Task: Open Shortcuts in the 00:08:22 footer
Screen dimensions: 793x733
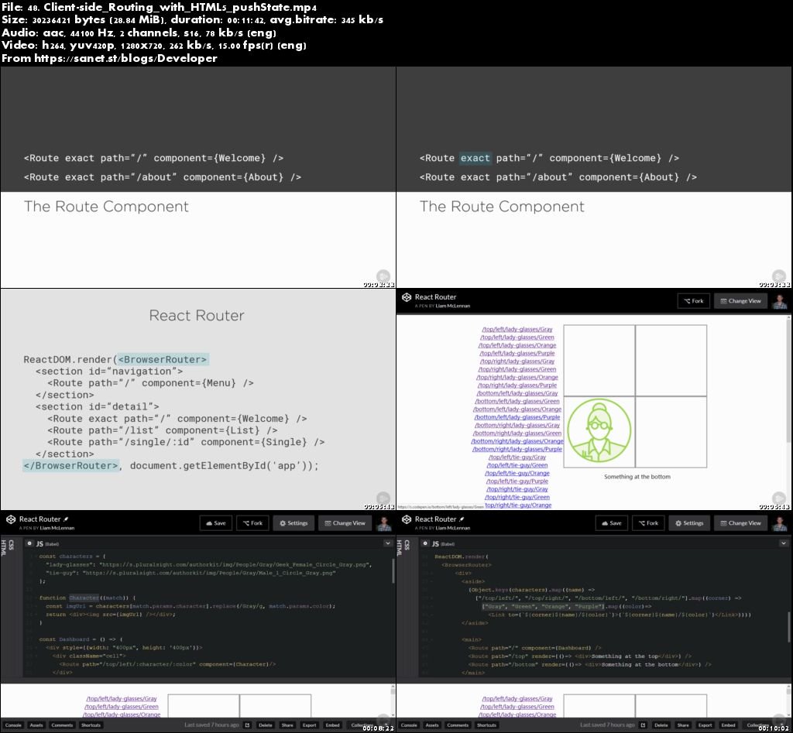Action: click(x=91, y=725)
